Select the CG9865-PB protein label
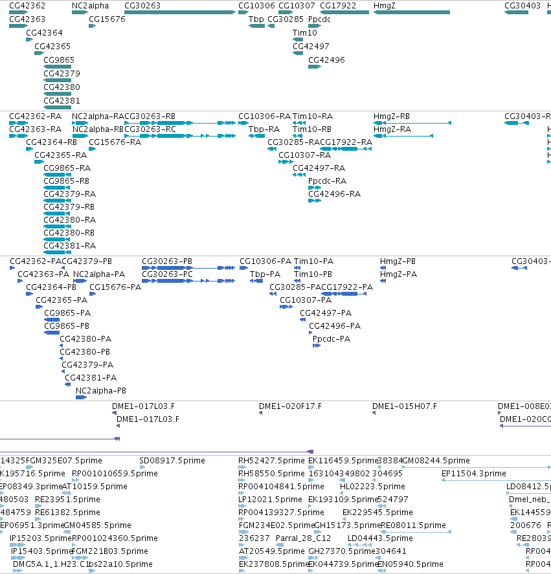Image resolution: width=551 pixels, height=574 pixels. pyautogui.click(x=67, y=326)
